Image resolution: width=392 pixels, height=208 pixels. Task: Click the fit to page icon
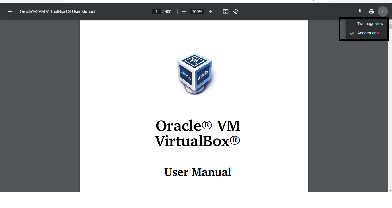coord(226,11)
